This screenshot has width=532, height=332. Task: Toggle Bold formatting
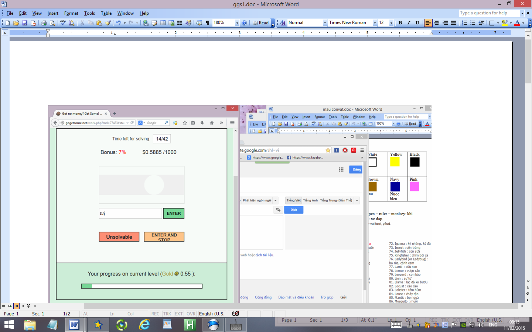point(400,23)
